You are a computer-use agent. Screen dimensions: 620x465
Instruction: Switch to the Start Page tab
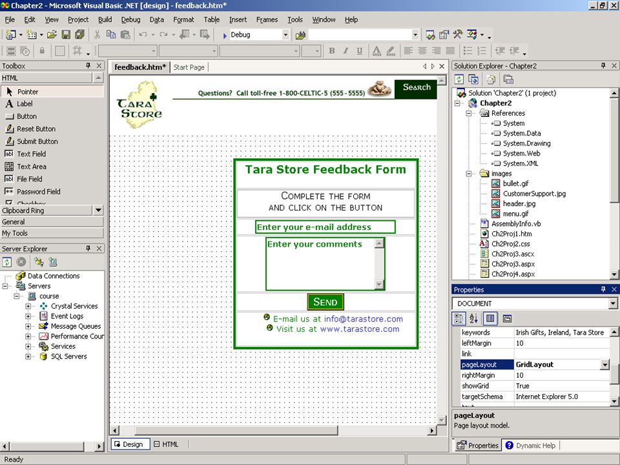coord(189,67)
